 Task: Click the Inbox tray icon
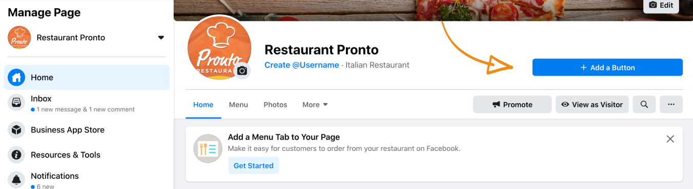16,103
